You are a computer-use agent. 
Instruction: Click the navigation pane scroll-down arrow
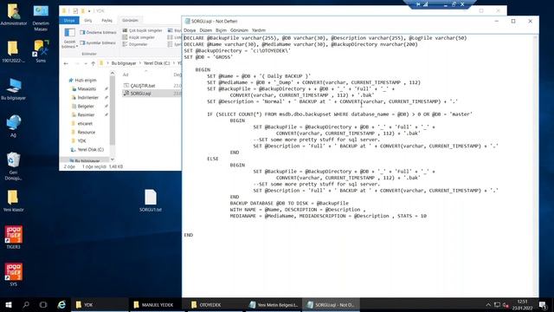pyautogui.click(x=113, y=159)
